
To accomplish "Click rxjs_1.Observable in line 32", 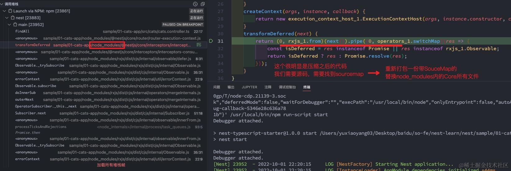I will 471,49.
